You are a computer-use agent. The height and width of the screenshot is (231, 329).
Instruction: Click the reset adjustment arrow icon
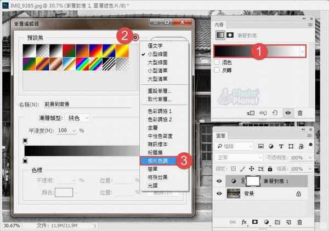click(275, 113)
